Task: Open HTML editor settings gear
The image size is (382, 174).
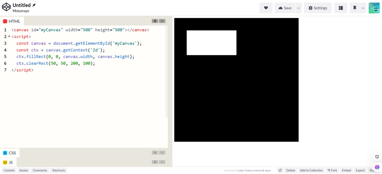Action: [x=155, y=21]
